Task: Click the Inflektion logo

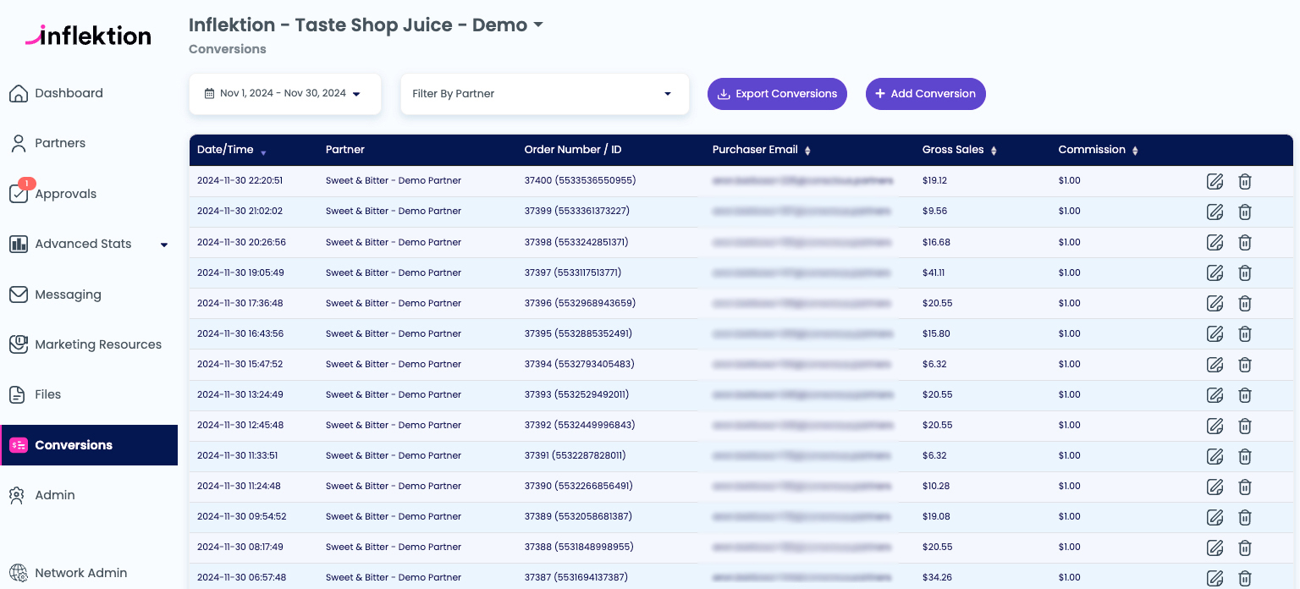Action: [x=88, y=35]
